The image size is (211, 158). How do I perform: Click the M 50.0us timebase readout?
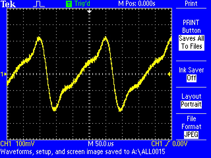[x=101, y=144]
